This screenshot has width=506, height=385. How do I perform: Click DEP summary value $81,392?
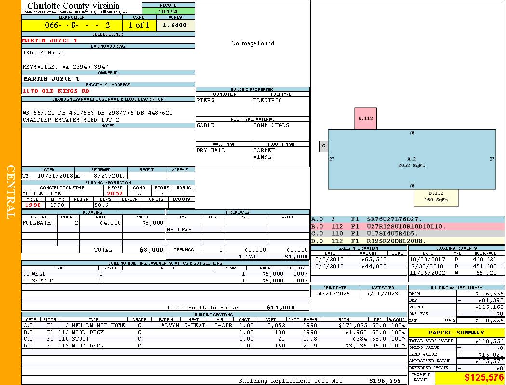coord(491,301)
